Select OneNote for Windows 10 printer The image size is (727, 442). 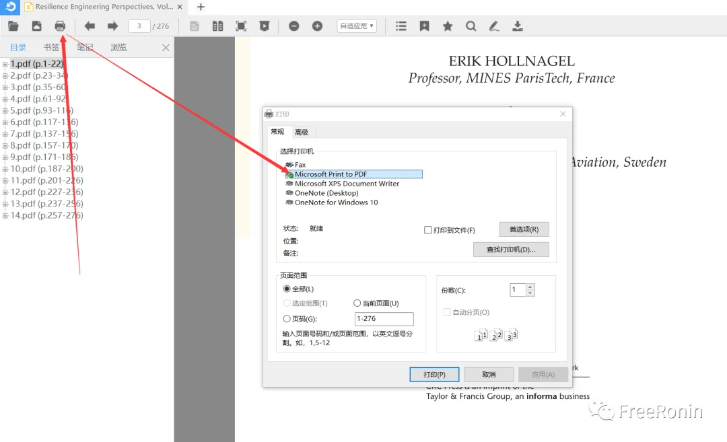tap(332, 202)
